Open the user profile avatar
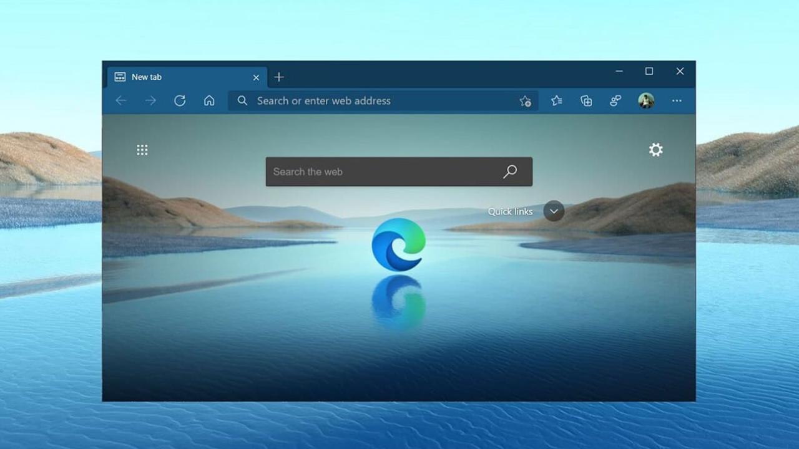This screenshot has height=449, width=799. [646, 100]
